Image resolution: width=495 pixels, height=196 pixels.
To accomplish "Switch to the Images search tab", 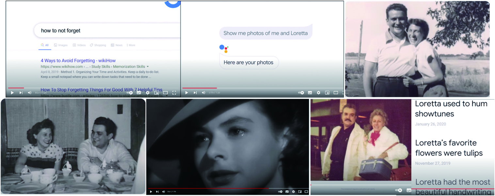I will [x=61, y=45].
